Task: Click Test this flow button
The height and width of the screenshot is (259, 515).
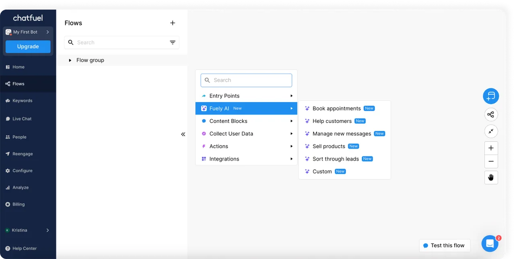Action: (445, 245)
